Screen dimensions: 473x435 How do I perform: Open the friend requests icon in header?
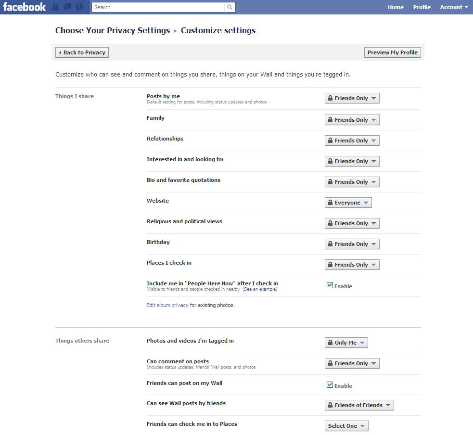coord(55,7)
